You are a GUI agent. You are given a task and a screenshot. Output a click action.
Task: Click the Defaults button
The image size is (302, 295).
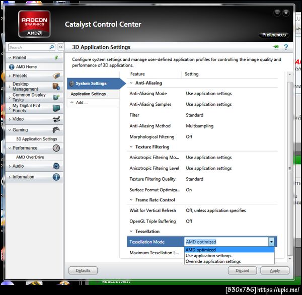pos(83,270)
